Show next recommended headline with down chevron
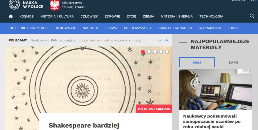Image resolution: width=258 pixels, height=130 pixels. [160, 40]
